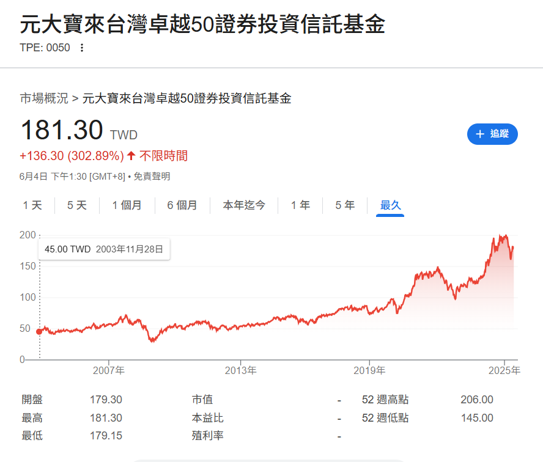This screenshot has width=543, height=462.
Task: Click the 52 週低點 label
Action: coord(385,418)
